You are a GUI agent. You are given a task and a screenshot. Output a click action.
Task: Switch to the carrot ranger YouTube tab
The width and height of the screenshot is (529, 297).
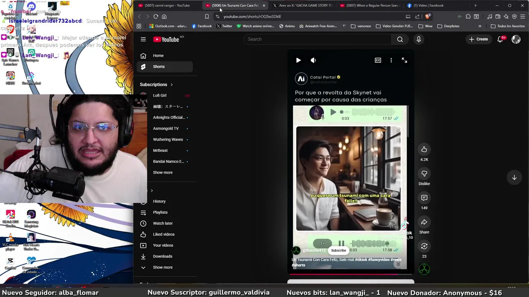click(167, 5)
